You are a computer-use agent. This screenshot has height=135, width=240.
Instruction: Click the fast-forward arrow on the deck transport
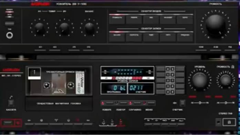88,121
